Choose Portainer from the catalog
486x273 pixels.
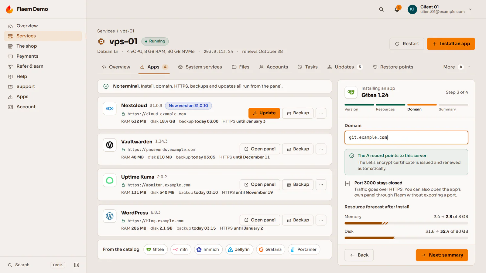(x=304, y=249)
